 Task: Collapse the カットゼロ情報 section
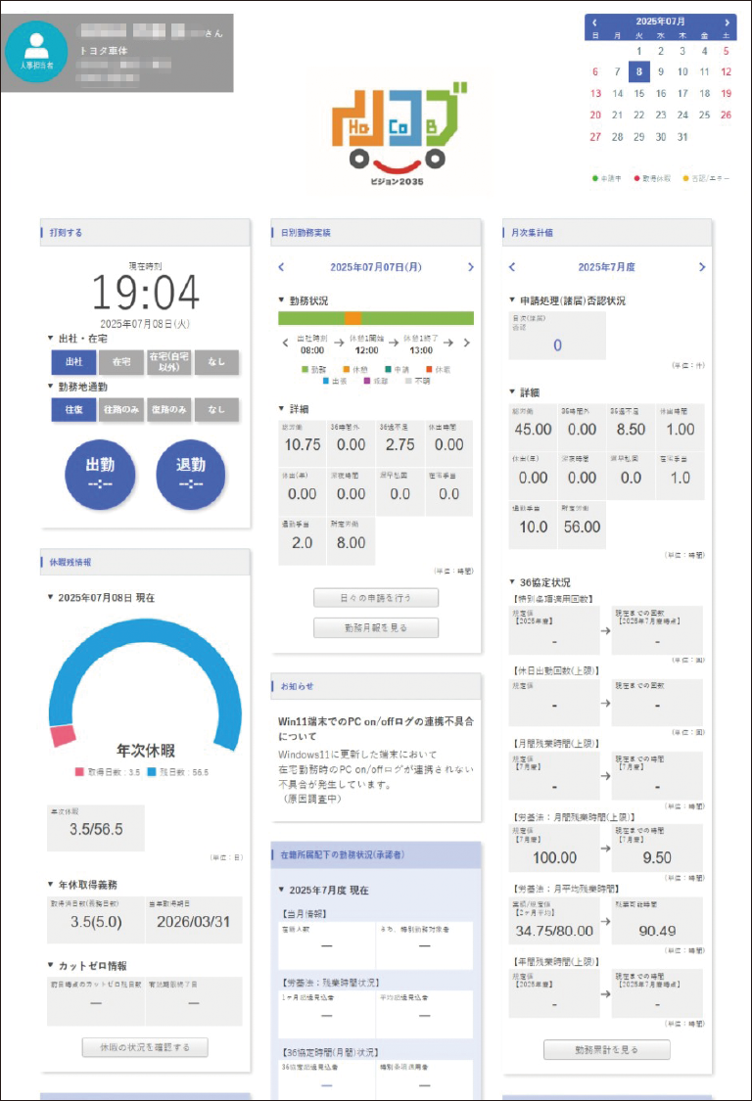click(51, 966)
